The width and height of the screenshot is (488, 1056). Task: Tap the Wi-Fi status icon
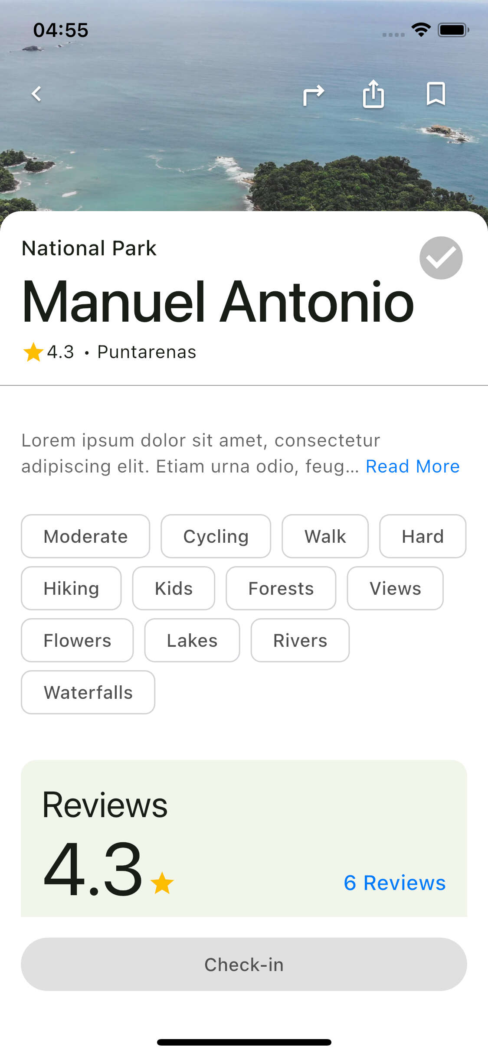(421, 30)
